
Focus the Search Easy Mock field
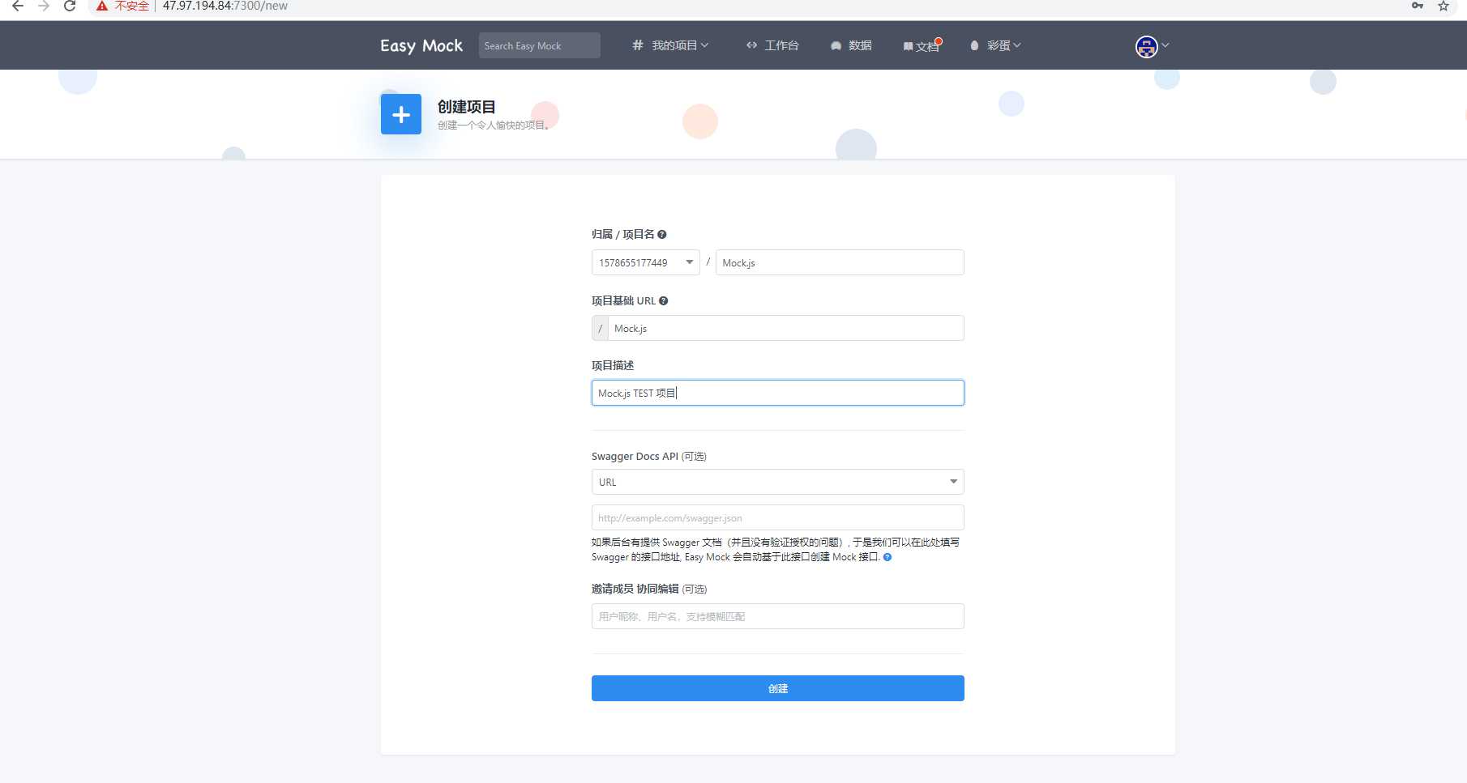tap(540, 45)
